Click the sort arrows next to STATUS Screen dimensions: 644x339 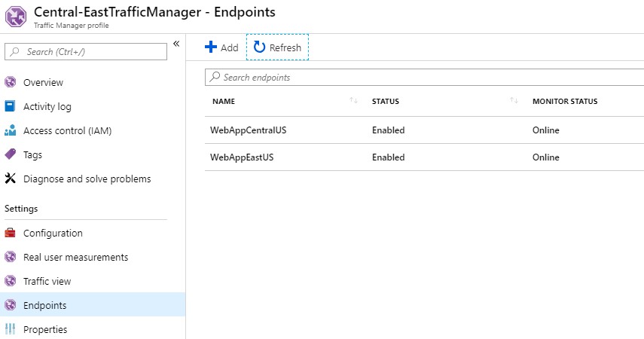pyautogui.click(x=514, y=100)
